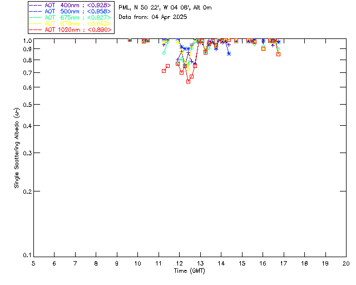Click the "Data from: 04 Apr 2025" text
The height and width of the screenshot is (285, 356).
[152, 17]
